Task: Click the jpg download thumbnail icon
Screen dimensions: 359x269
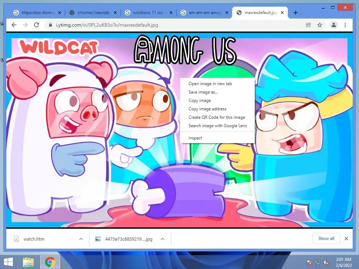Action: [98, 239]
